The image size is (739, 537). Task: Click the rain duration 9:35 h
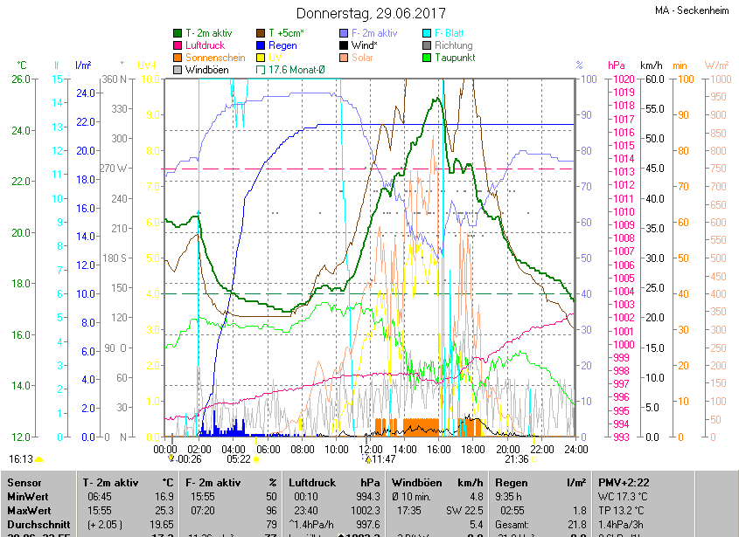click(508, 497)
